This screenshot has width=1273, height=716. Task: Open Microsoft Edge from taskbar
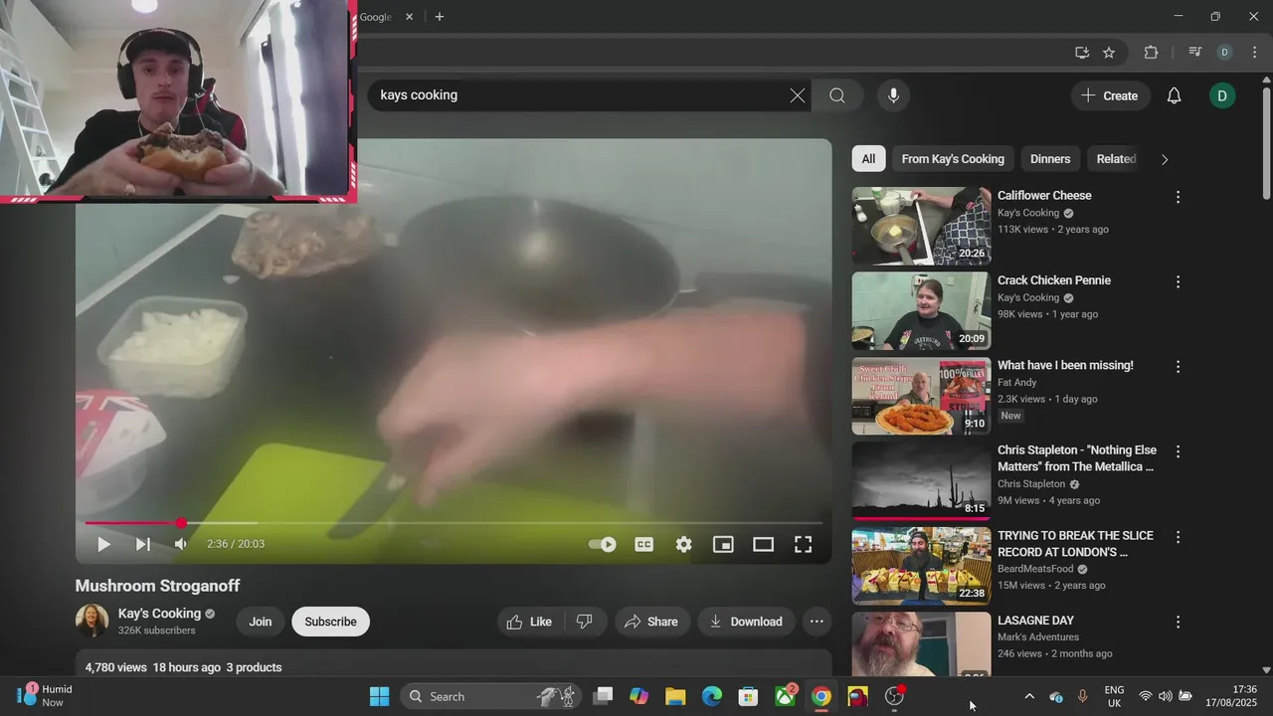[712, 696]
